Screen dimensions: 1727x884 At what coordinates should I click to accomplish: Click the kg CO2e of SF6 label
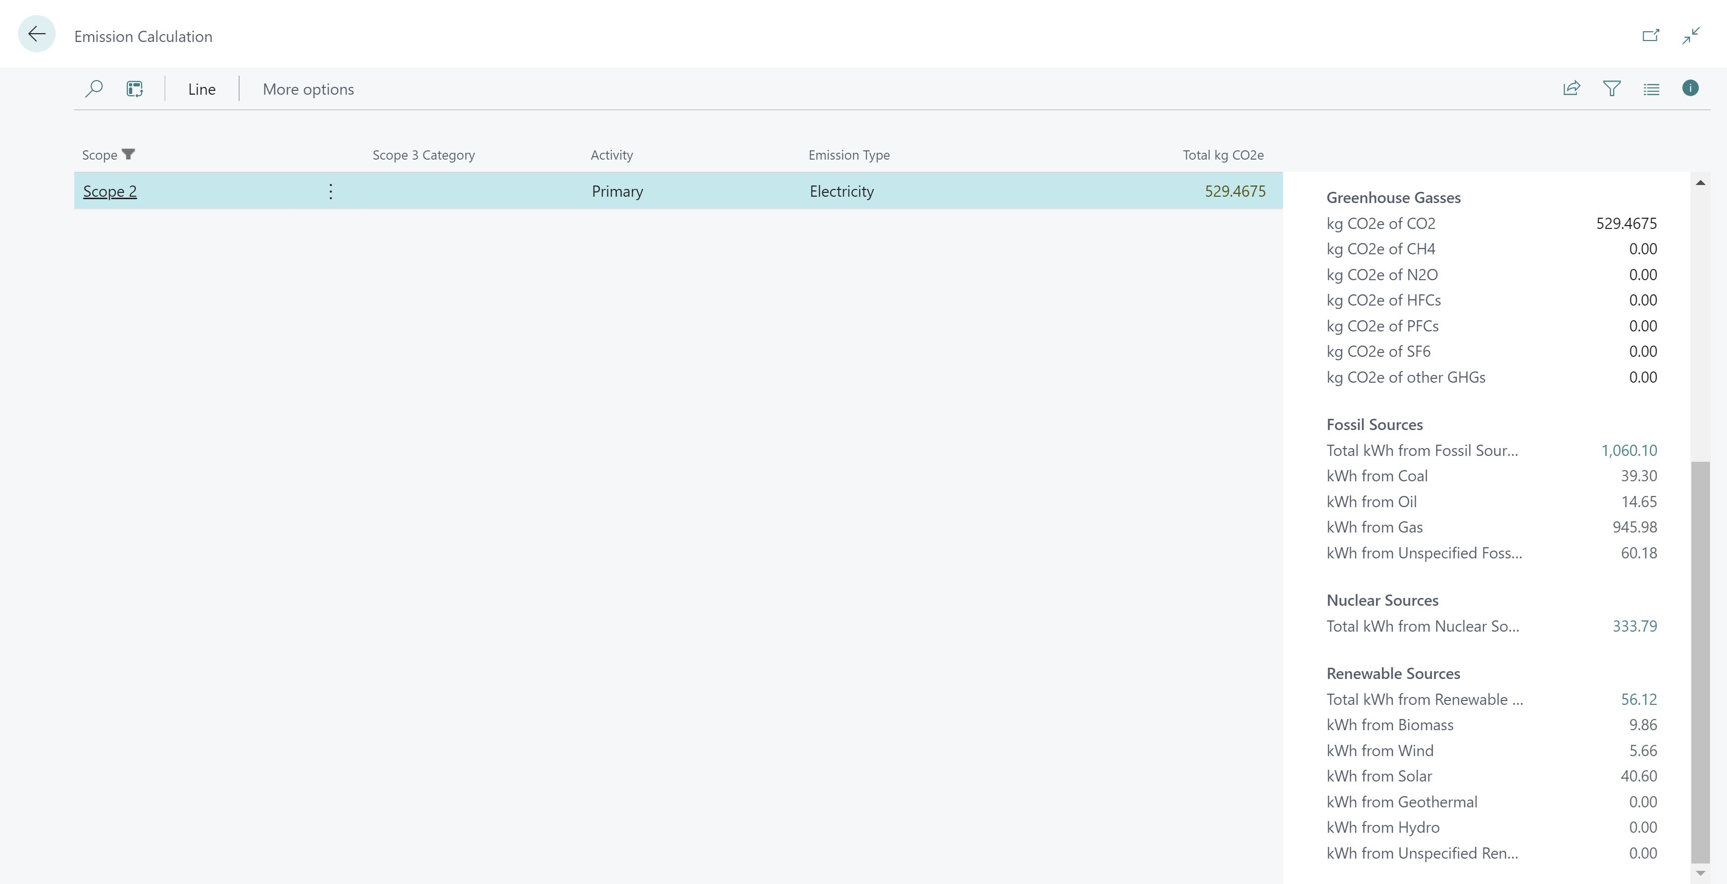point(1379,351)
